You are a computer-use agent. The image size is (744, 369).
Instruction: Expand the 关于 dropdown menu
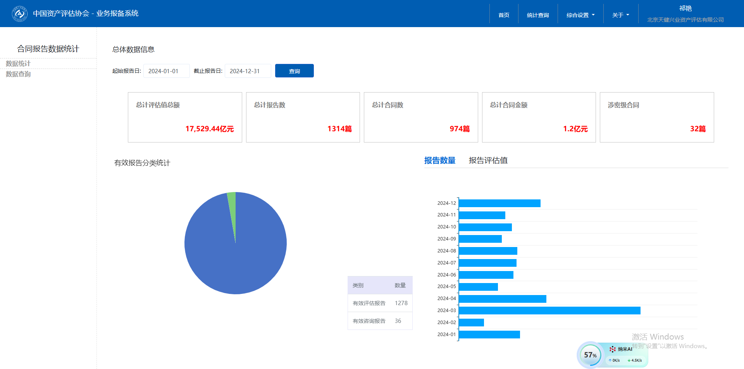(x=620, y=15)
